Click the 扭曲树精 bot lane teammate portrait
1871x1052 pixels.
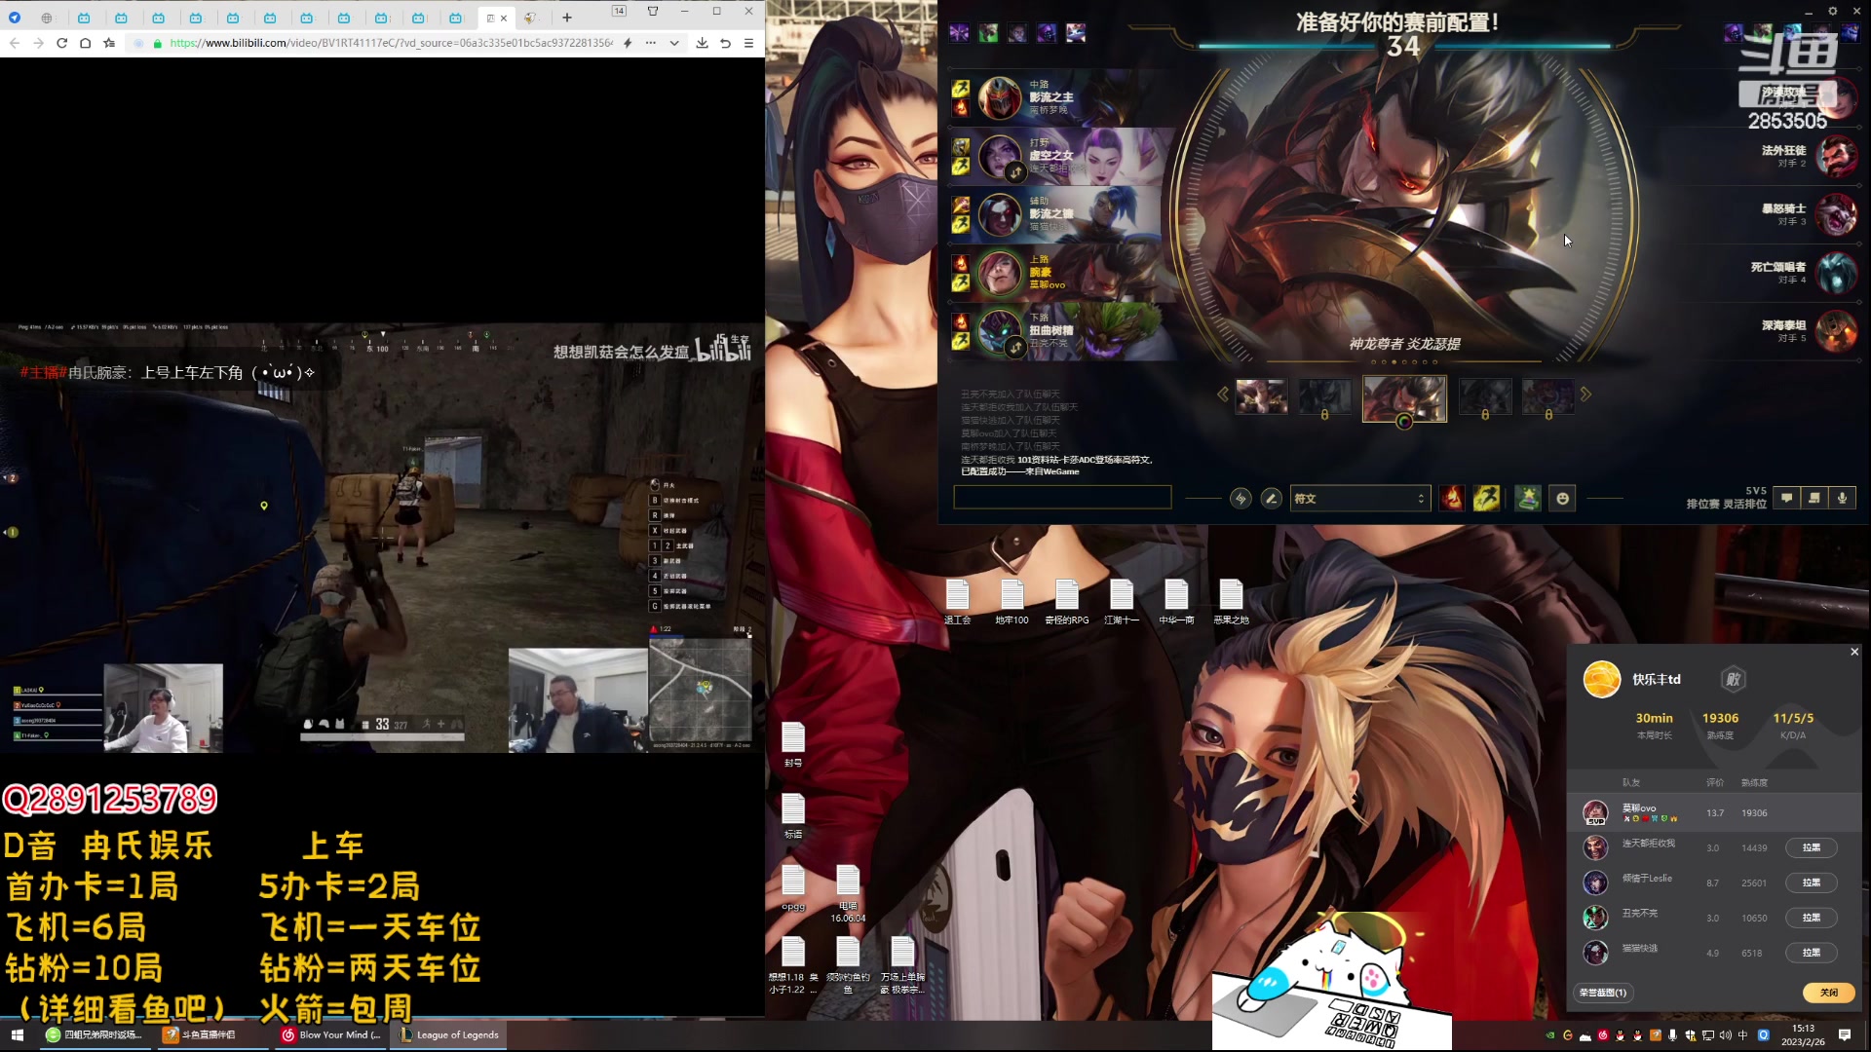coord(1000,331)
